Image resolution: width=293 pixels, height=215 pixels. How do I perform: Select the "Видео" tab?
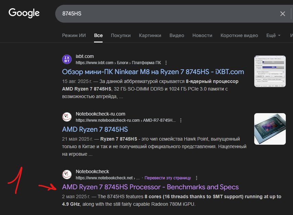[x=177, y=35]
